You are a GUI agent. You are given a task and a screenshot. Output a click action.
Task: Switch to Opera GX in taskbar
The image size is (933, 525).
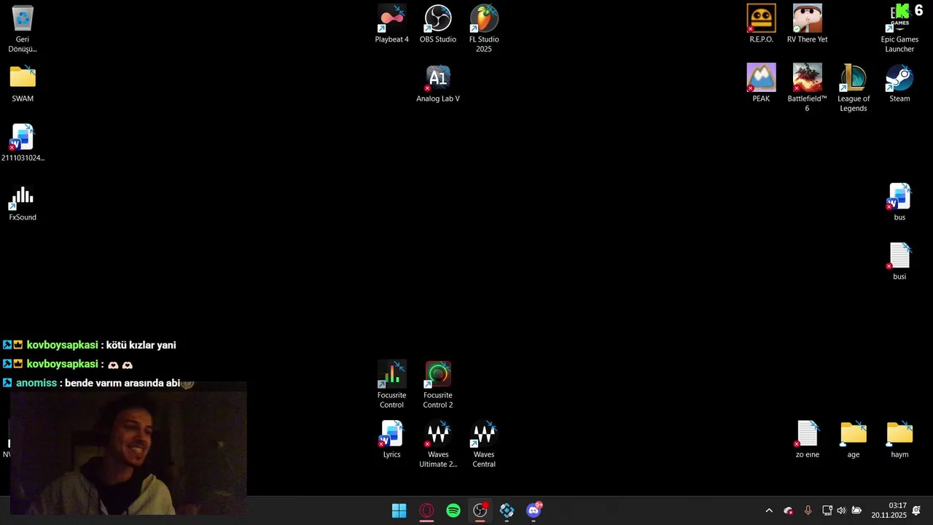tap(426, 510)
